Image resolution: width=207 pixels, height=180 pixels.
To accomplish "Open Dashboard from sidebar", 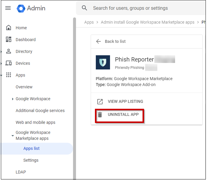I will pos(26,40).
